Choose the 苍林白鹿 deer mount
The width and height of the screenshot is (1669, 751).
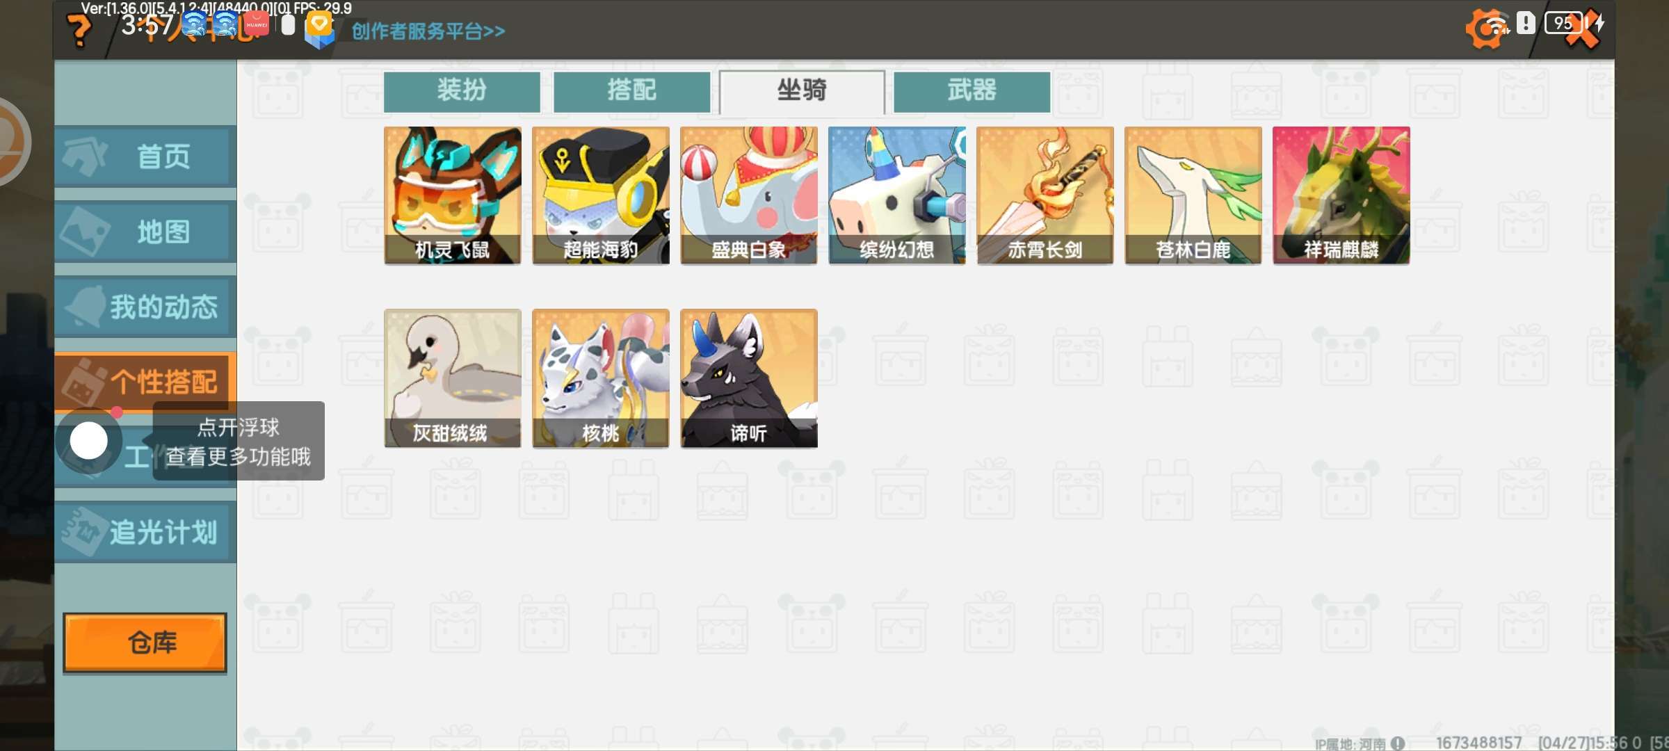(x=1193, y=195)
